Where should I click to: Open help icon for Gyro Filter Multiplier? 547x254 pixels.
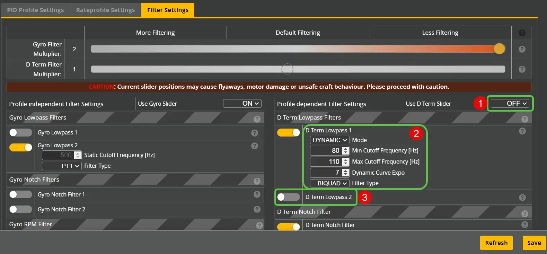click(522, 49)
